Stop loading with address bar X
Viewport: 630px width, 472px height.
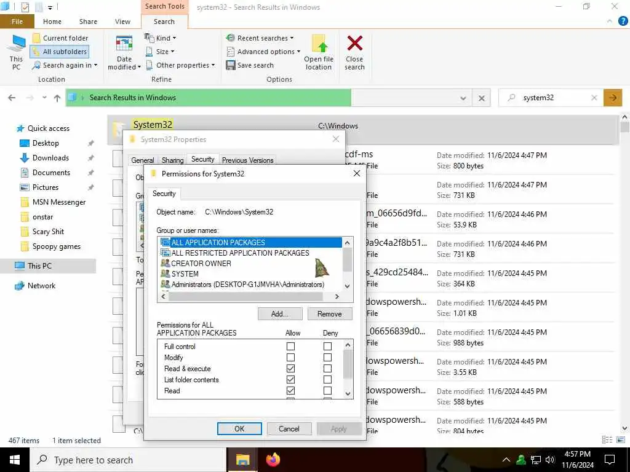tap(481, 98)
